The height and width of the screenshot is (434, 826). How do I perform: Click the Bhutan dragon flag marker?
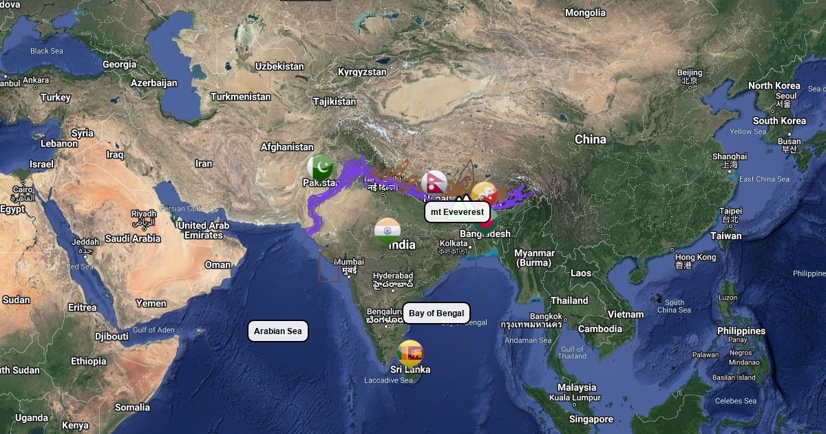[x=485, y=194]
